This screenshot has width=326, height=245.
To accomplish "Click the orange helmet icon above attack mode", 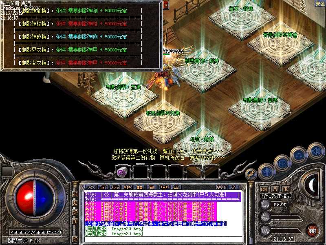I will (x=286, y=189).
